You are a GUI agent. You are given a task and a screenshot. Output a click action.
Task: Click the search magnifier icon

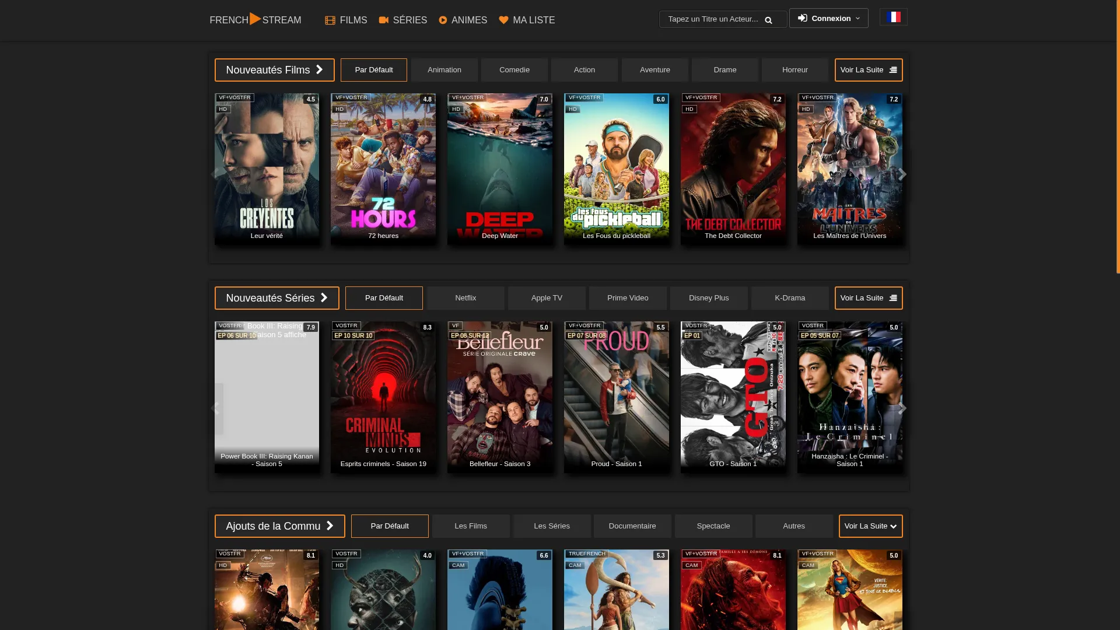point(768,20)
